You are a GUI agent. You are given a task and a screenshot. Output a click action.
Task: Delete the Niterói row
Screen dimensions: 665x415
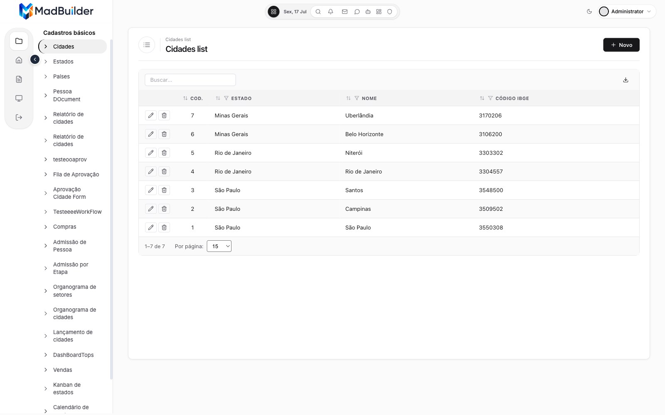click(x=164, y=153)
